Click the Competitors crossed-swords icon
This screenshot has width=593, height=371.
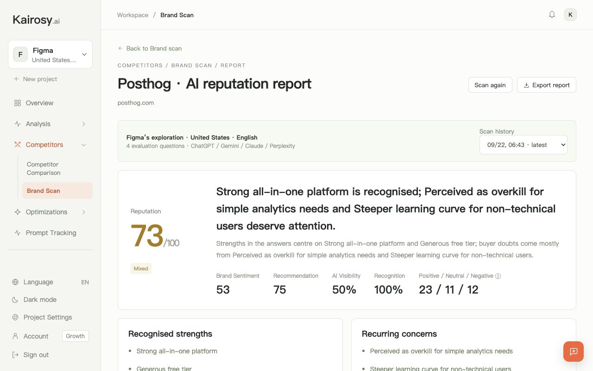pos(18,145)
